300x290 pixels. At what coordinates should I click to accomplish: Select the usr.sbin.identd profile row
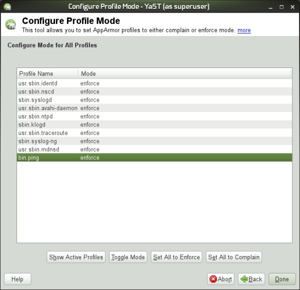[154, 83]
